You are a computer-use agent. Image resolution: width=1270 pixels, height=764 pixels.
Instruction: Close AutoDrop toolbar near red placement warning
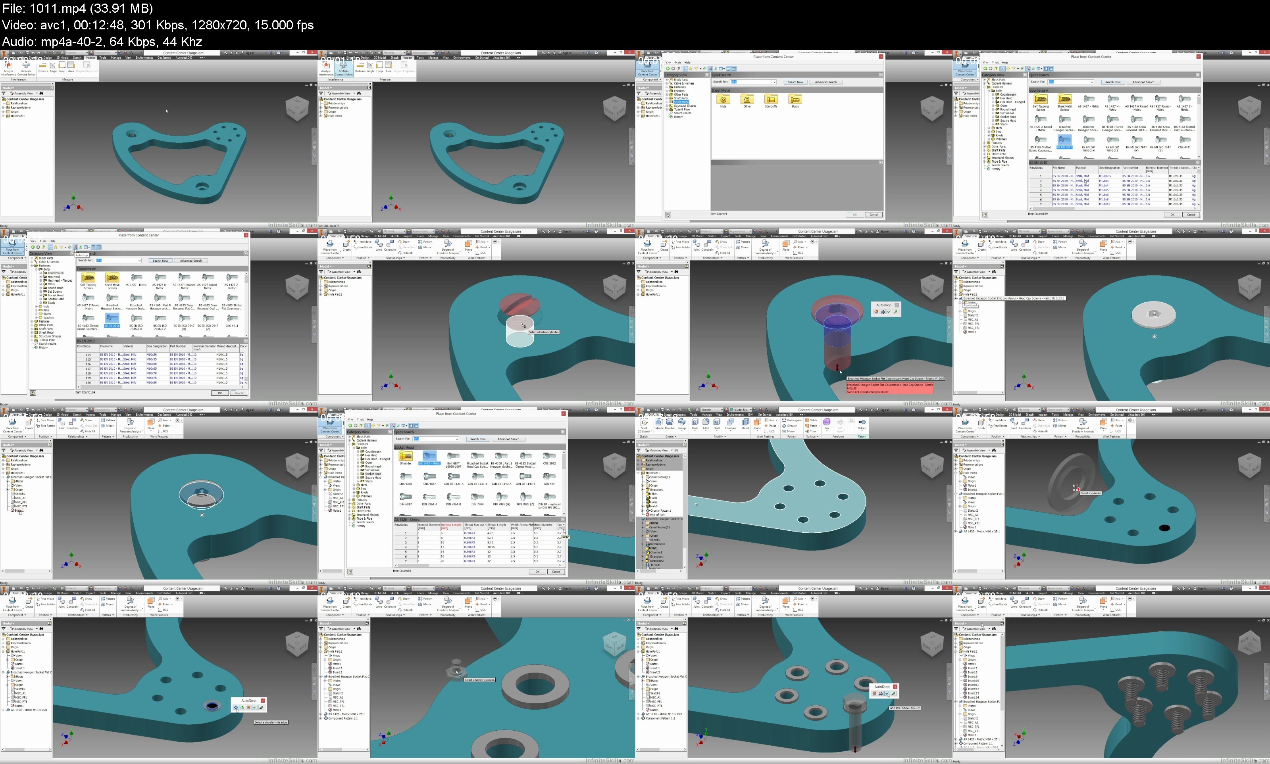point(897,305)
